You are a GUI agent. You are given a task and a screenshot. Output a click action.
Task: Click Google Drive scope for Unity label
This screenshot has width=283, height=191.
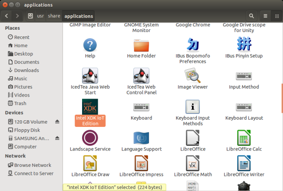point(244,27)
